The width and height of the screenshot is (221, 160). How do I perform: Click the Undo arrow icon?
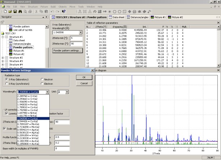(x=53, y=12)
